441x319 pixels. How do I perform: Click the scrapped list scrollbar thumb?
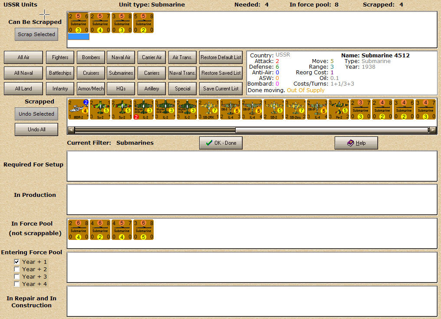click(x=332, y=130)
